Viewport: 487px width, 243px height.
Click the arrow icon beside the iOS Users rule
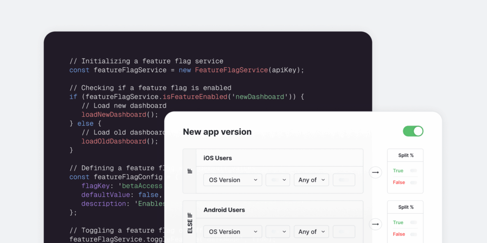tap(376, 172)
